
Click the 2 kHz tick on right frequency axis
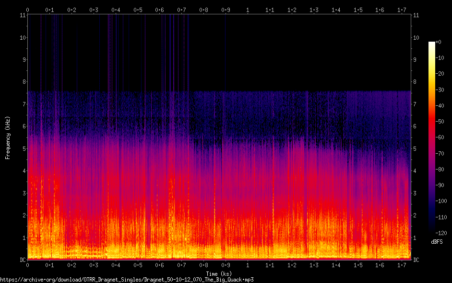(416, 215)
